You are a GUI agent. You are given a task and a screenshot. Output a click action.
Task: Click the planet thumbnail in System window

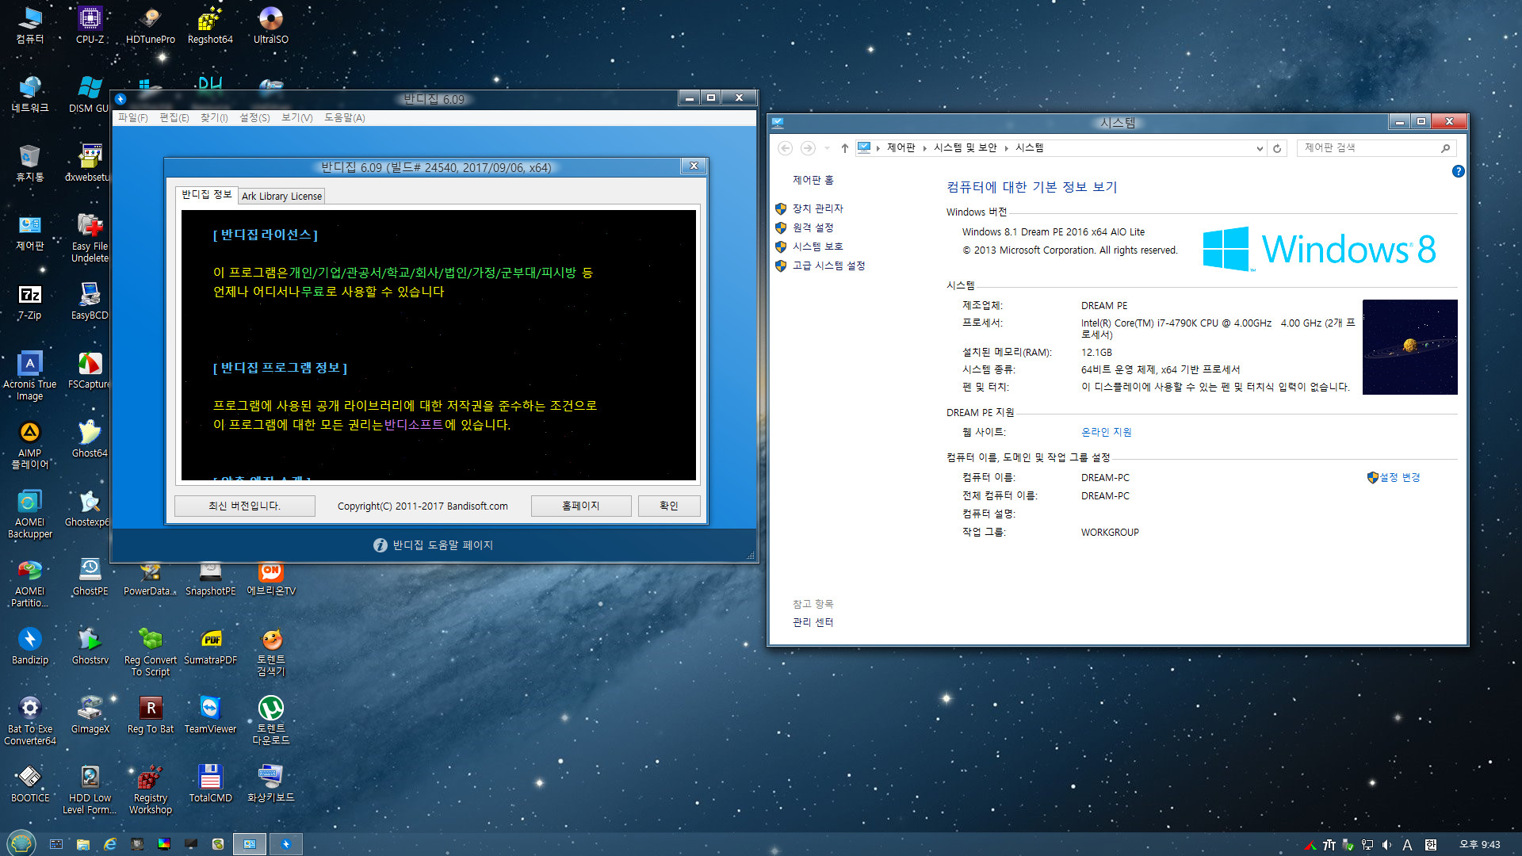[x=1409, y=347]
